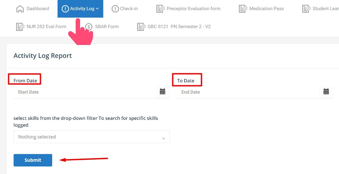Expand the Activity Log menu chevron
This screenshot has width=339, height=174.
coord(97,9)
